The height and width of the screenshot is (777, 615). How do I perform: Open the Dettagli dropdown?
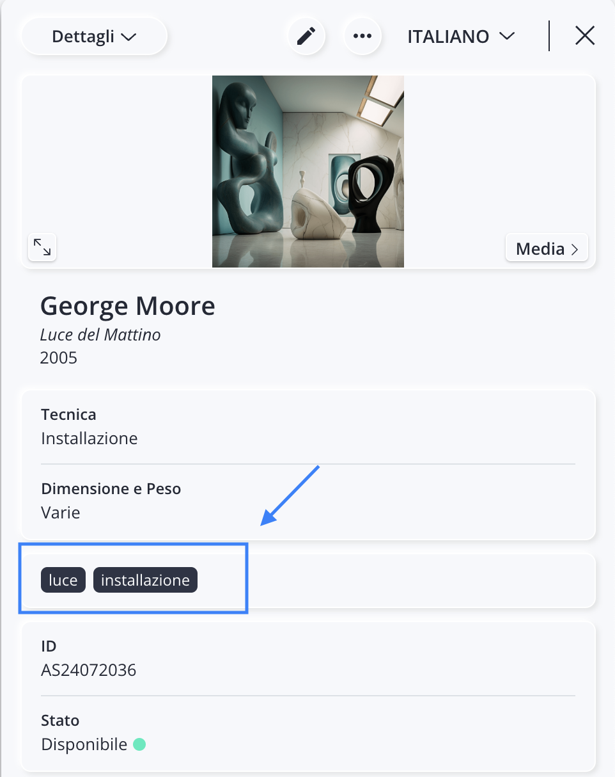pos(95,36)
